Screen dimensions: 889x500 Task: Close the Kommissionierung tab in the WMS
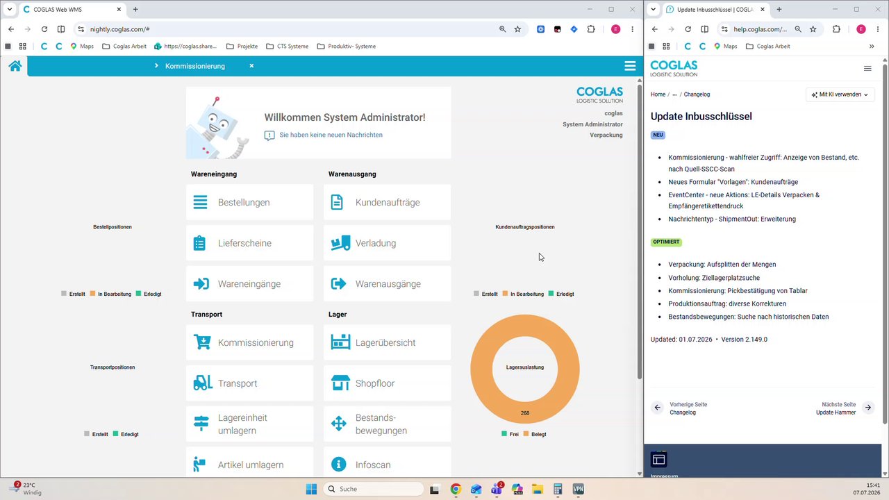tap(251, 66)
